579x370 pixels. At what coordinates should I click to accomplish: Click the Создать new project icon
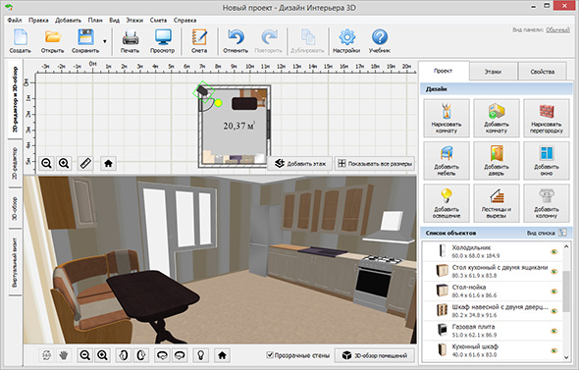coord(20,40)
